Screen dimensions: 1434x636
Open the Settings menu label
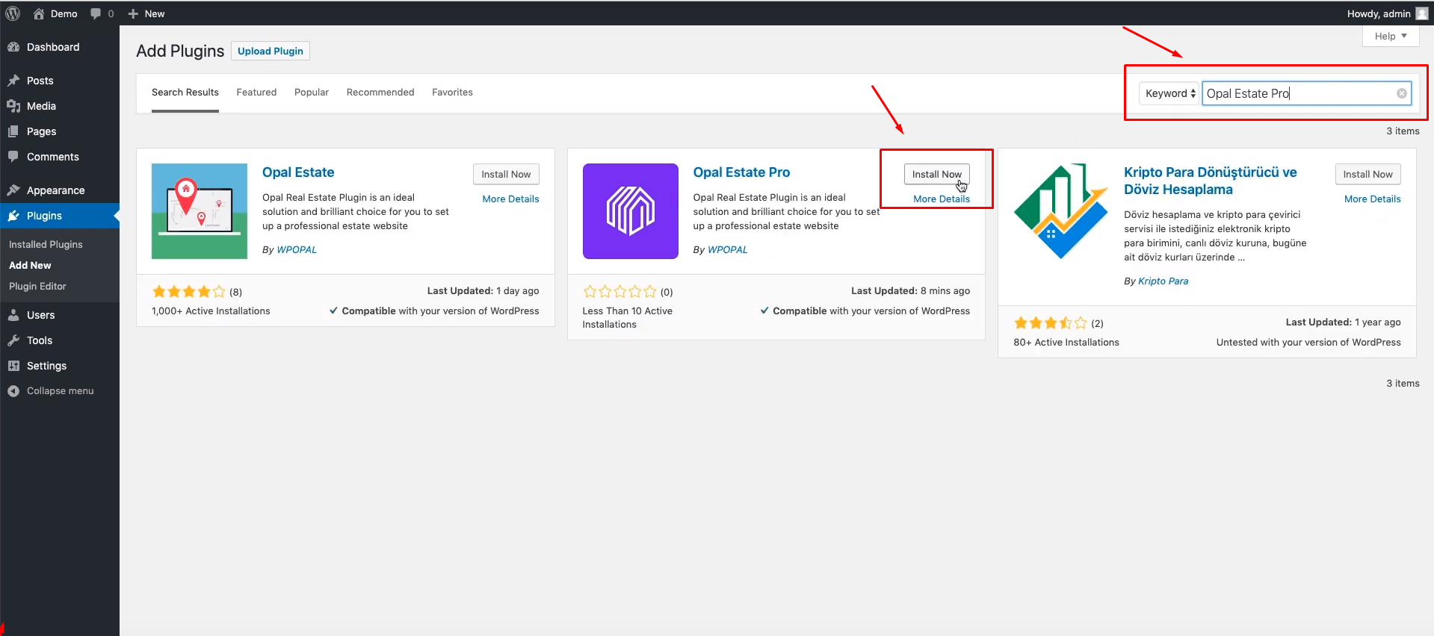pyautogui.click(x=46, y=366)
